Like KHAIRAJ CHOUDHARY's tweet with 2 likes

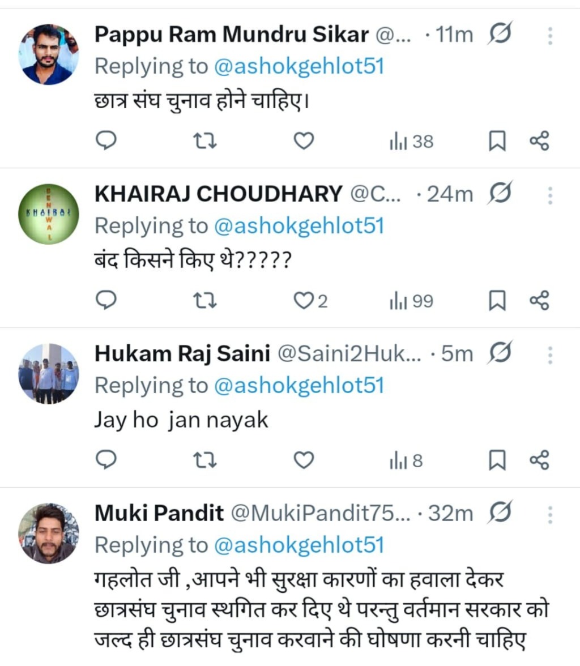click(x=304, y=301)
